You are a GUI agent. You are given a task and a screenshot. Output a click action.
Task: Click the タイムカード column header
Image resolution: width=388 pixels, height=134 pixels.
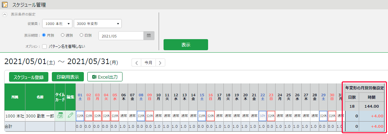[60, 97]
